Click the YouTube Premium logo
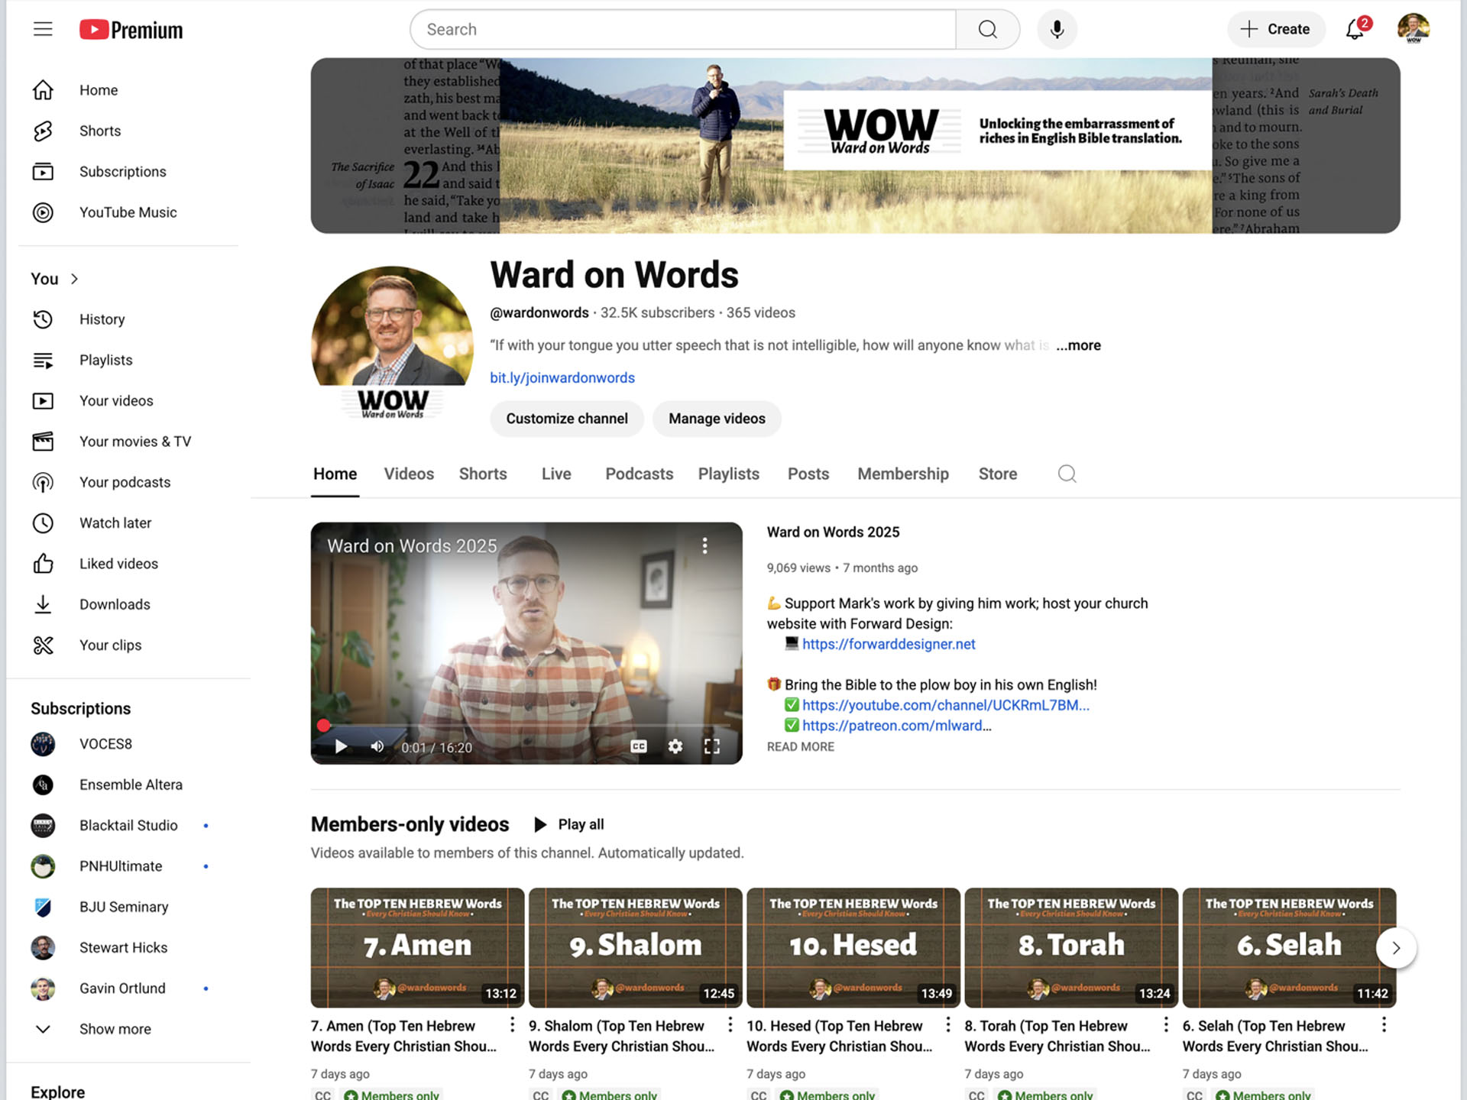 (x=131, y=30)
